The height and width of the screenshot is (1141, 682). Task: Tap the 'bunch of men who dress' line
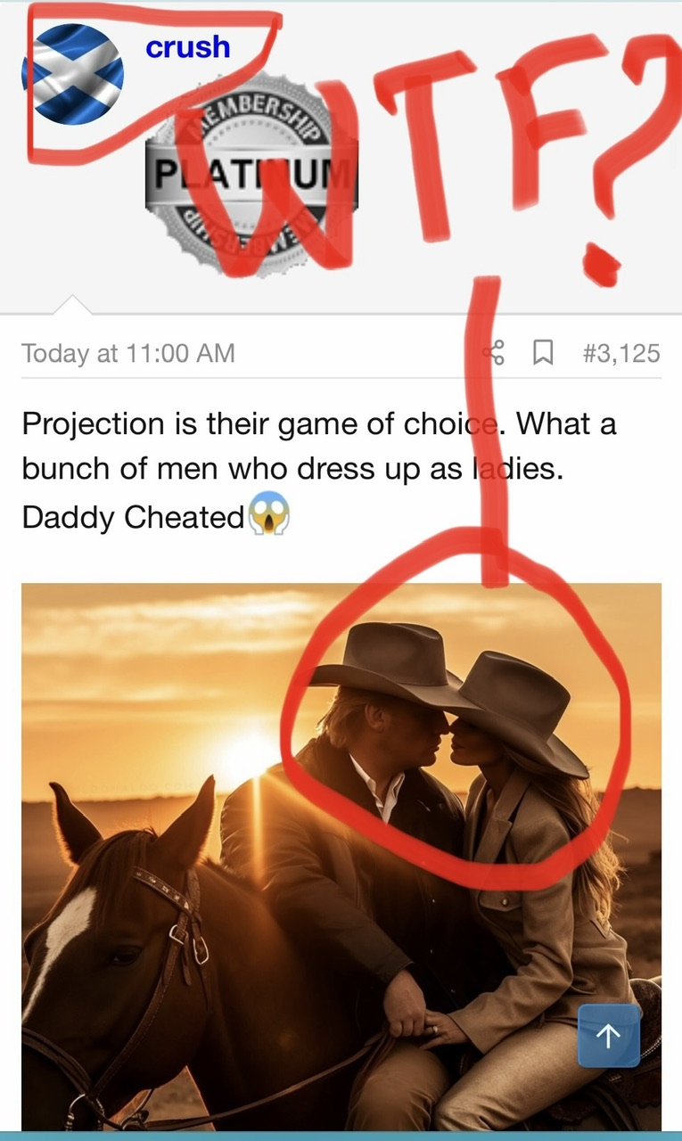[x=292, y=470]
